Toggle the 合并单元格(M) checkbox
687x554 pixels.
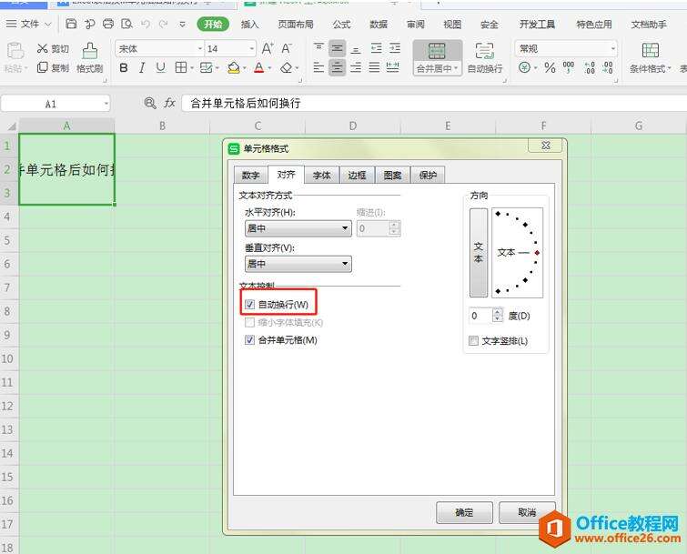[x=250, y=340]
